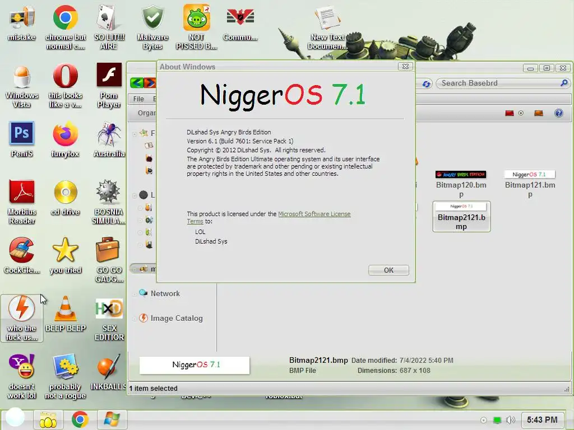Click the '1 item selected' status text
Image resolution: width=574 pixels, height=430 pixels.
point(154,389)
